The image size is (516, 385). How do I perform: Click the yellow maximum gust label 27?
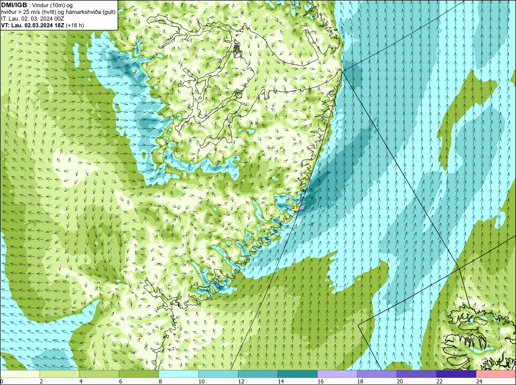295,208
